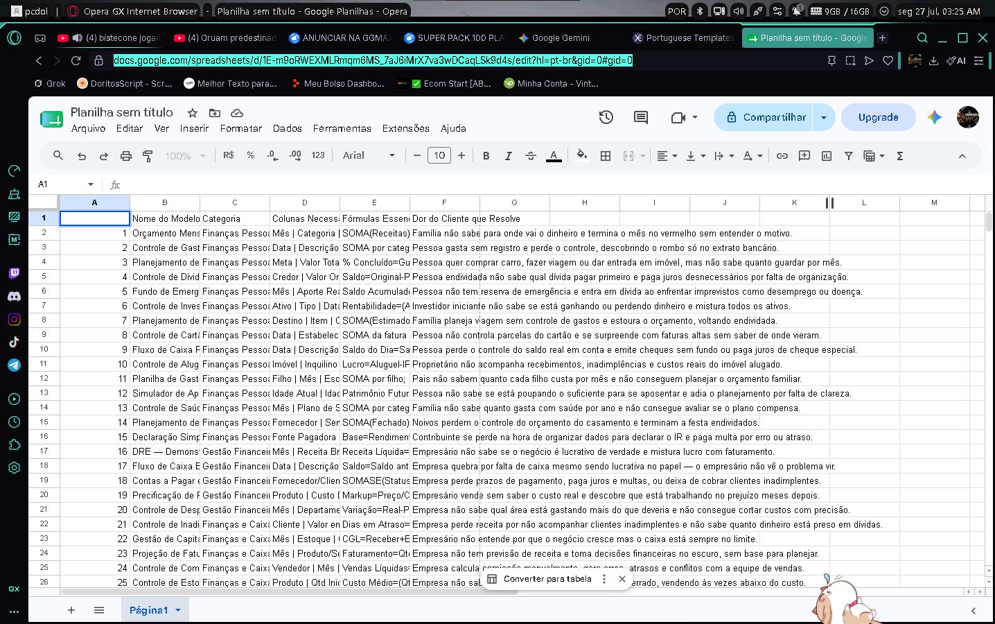
Task: Open the merge cells dropdown
Action: tap(643, 156)
